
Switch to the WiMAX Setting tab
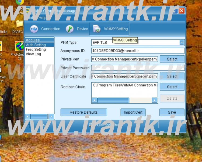pyautogui.click(x=109, y=29)
